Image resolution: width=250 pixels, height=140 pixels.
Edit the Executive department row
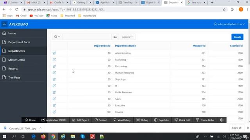click(x=54, y=105)
